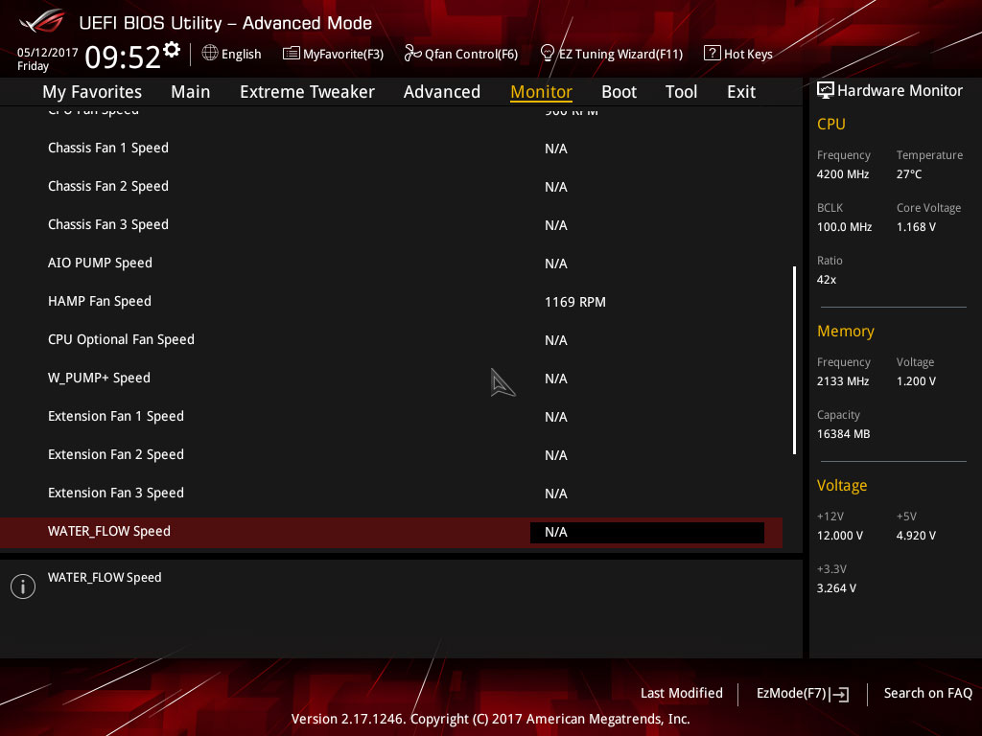Click +12V reading 12.000 V
This screenshot has height=736, width=982.
tap(840, 536)
